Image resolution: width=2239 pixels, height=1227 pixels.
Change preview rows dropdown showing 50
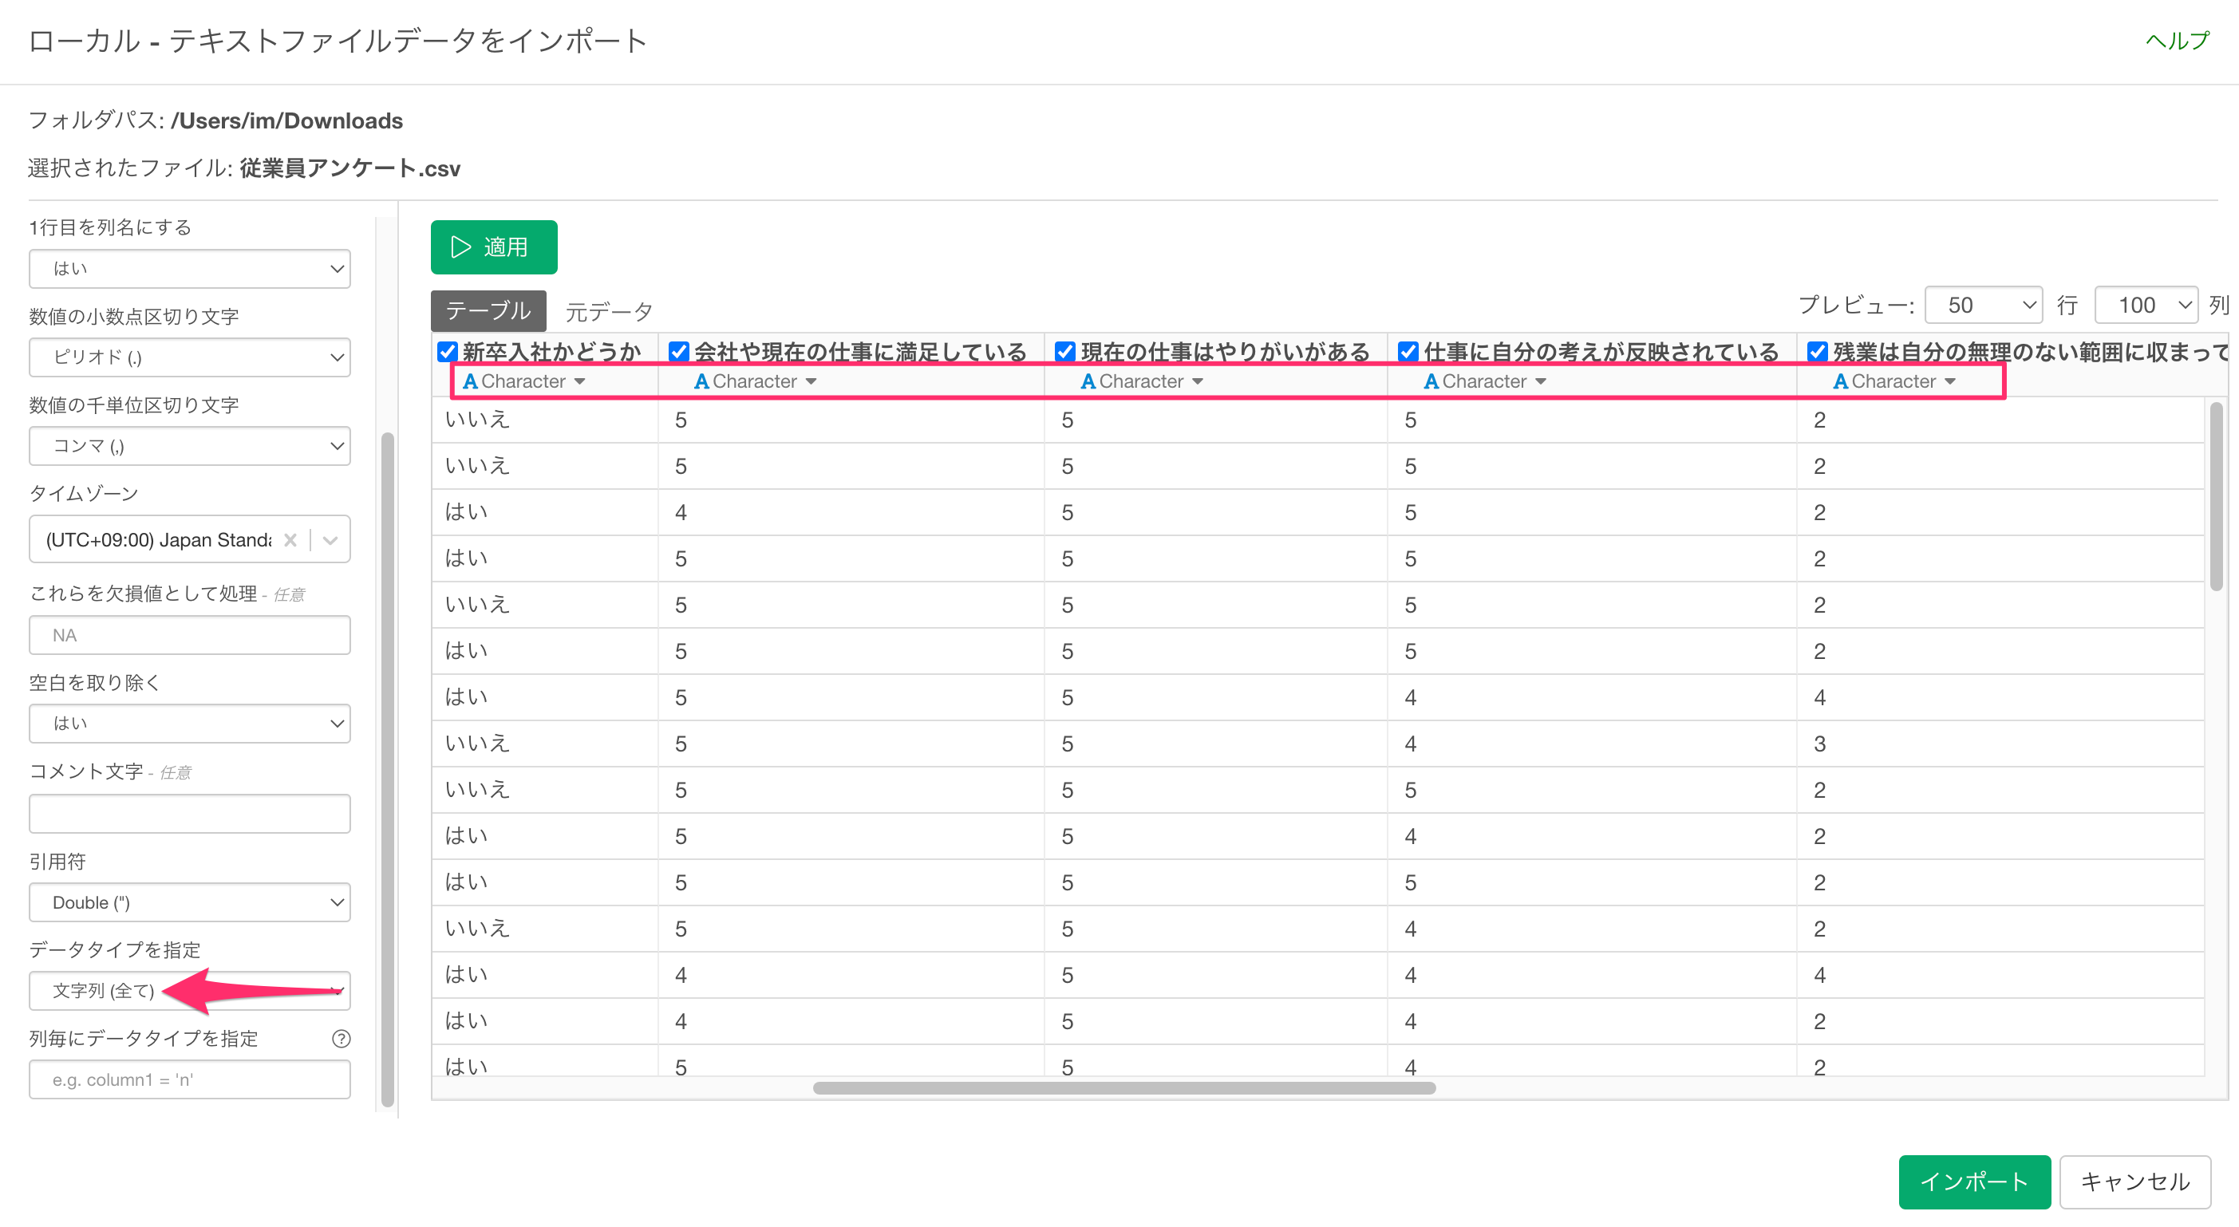point(1984,305)
